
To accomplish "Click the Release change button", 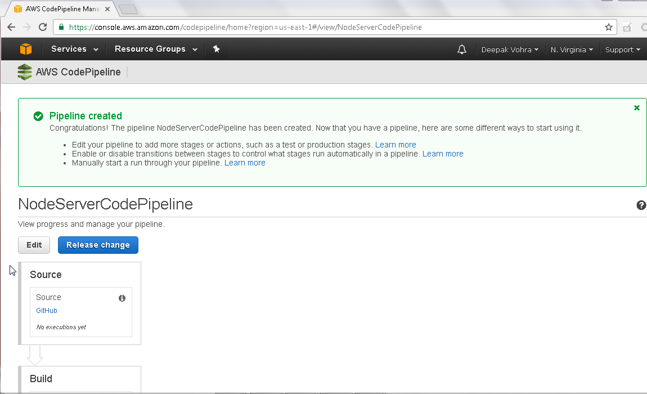I will click(98, 245).
